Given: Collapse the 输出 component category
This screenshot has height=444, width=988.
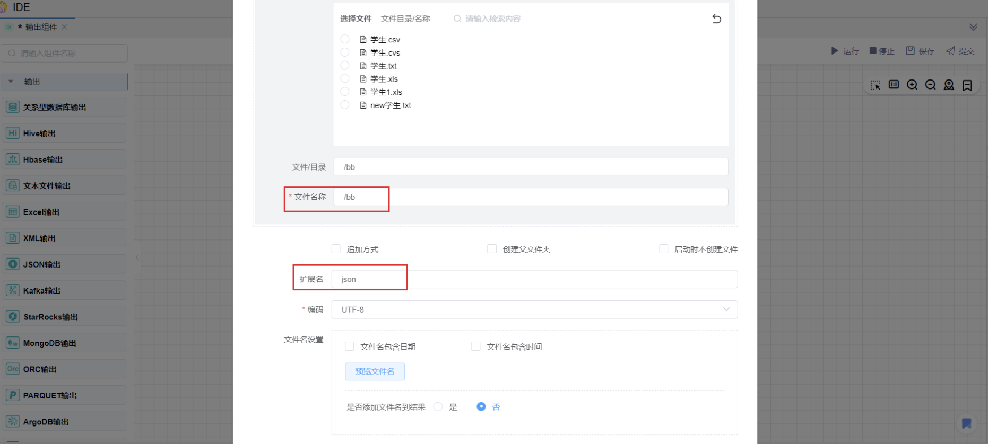Looking at the screenshot, I should (x=11, y=82).
